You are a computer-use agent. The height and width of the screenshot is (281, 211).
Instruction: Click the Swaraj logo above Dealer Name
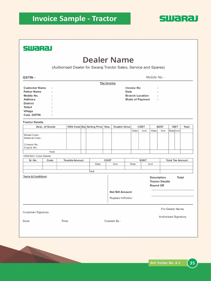tap(38, 49)
